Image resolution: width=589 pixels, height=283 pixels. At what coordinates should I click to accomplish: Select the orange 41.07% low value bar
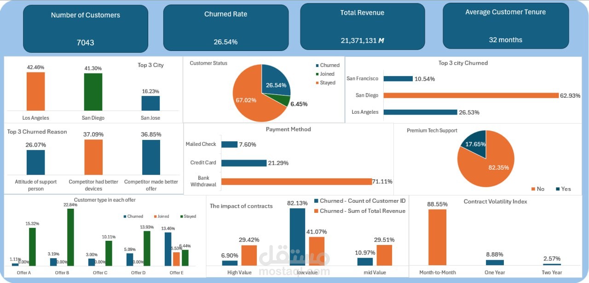pyautogui.click(x=317, y=251)
